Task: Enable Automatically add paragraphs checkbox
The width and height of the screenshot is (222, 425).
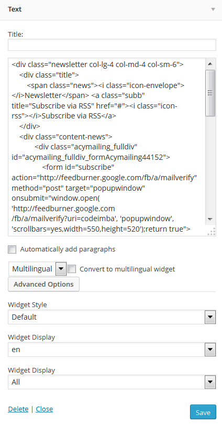Action: pyautogui.click(x=12, y=249)
